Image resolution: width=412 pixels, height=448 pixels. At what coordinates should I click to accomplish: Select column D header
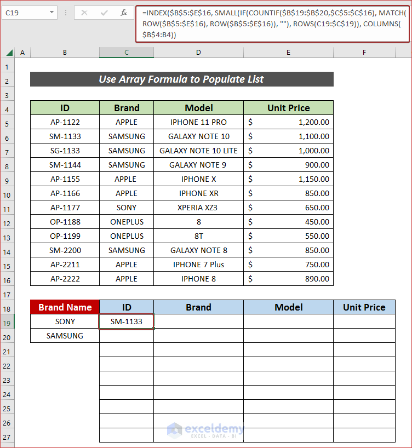198,53
